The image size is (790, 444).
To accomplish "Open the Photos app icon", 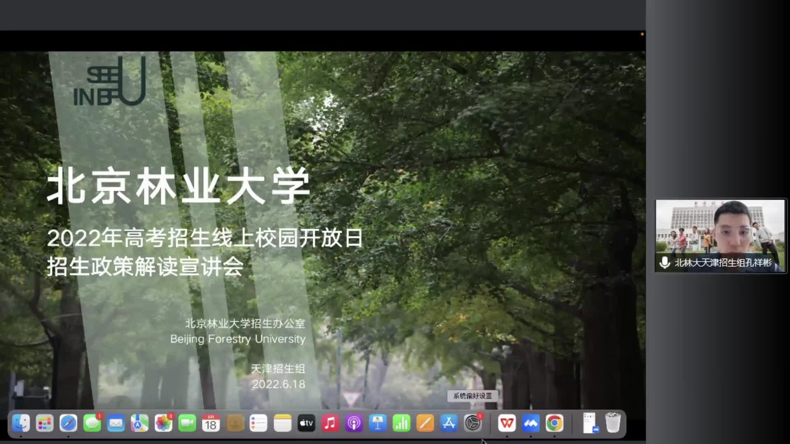I will [163, 423].
